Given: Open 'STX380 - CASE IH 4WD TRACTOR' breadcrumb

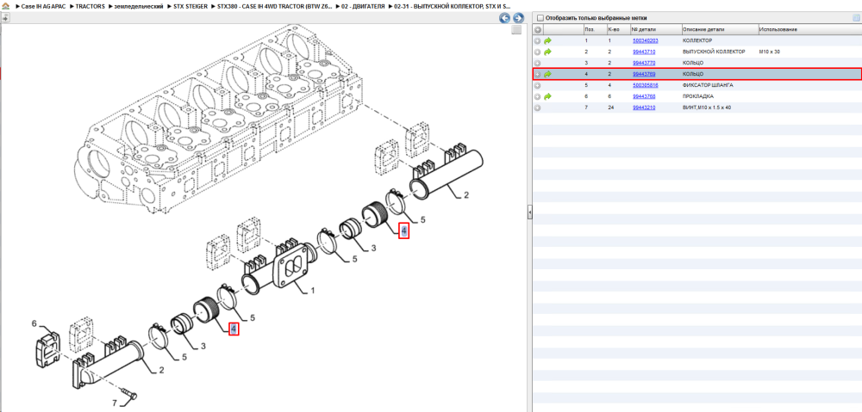Looking at the screenshot, I should tap(275, 6).
